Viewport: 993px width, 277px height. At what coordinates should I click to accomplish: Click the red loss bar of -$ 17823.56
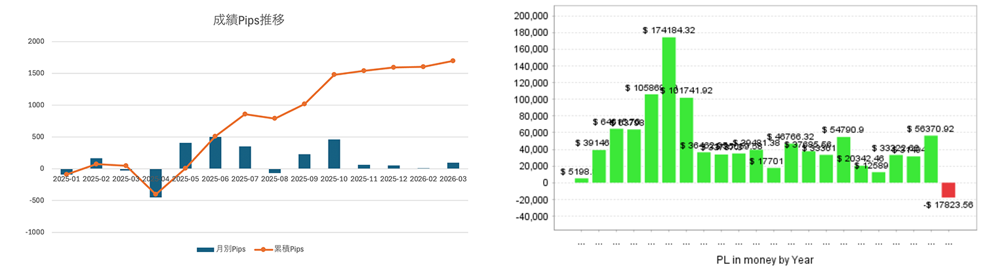[948, 190]
